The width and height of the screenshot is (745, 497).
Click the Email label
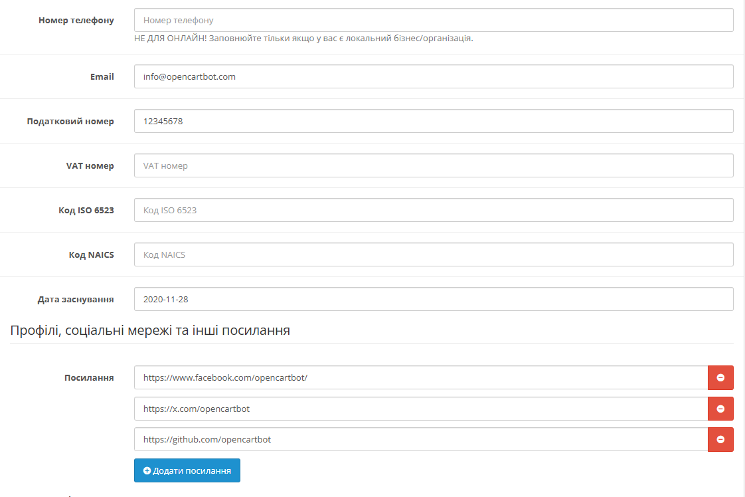pyautogui.click(x=102, y=76)
